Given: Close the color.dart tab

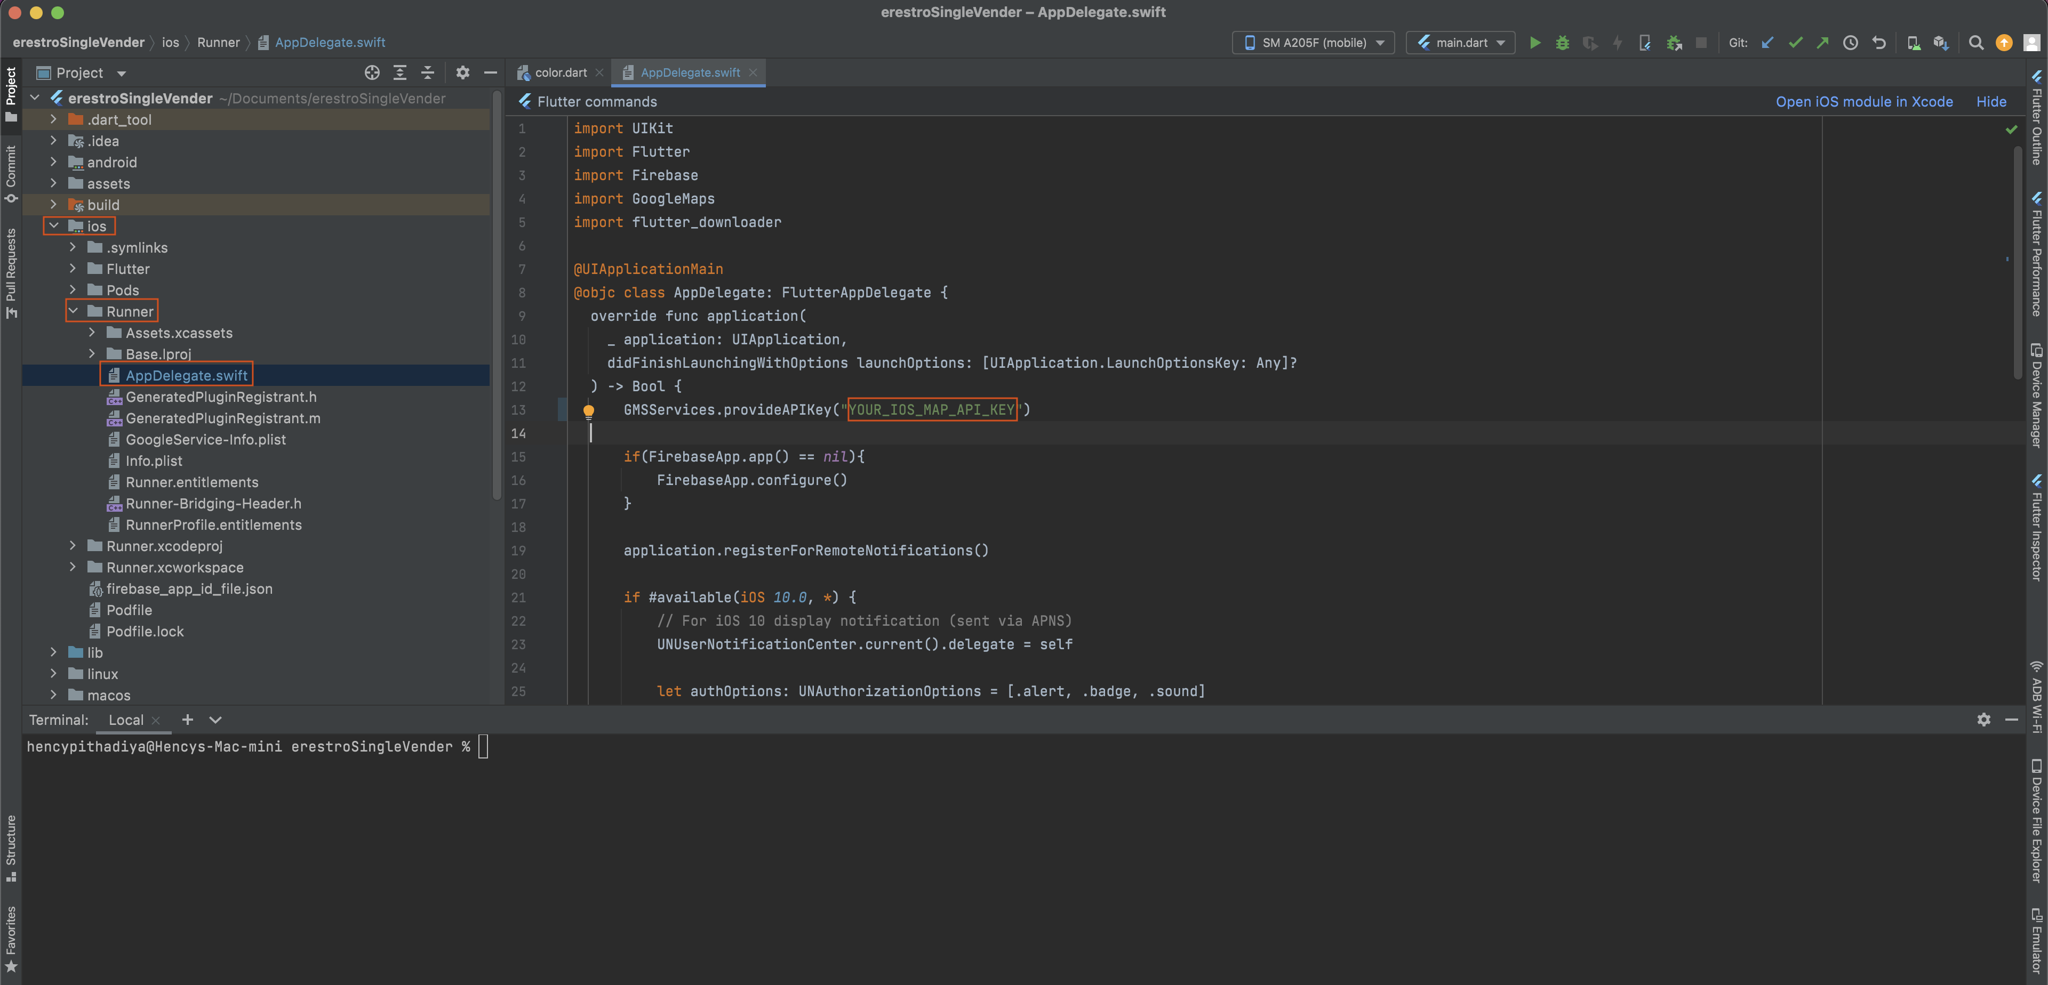Looking at the screenshot, I should (x=599, y=72).
